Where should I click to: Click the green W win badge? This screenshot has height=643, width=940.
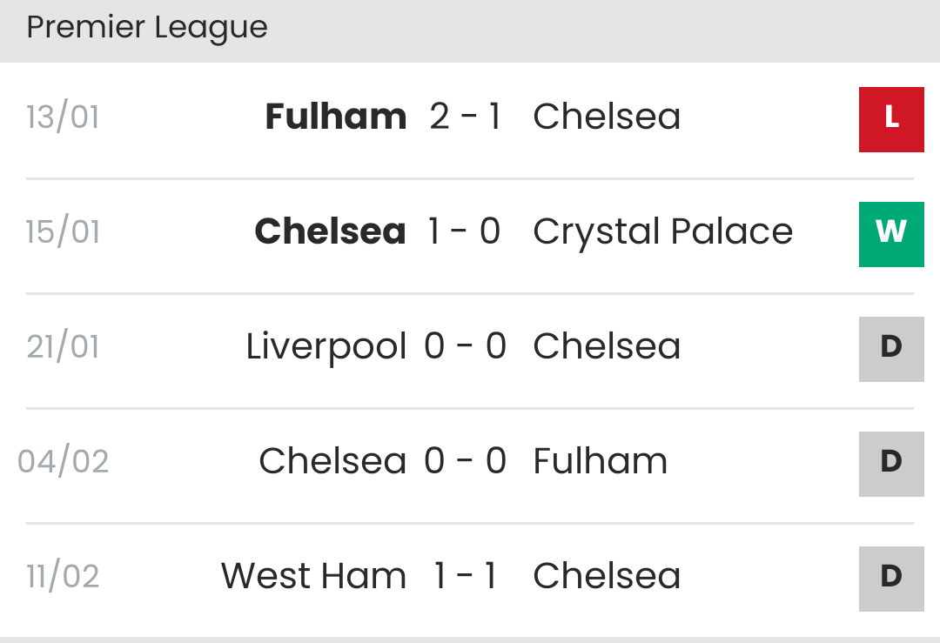(890, 234)
